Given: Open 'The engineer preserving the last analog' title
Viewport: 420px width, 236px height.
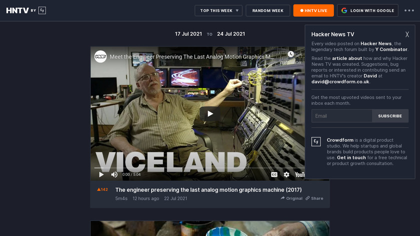Looking at the screenshot, I should [x=208, y=189].
